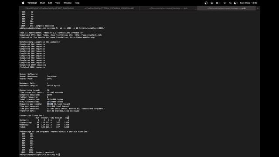Click the 'Processing:' row of connection times
This screenshot has width=279, height=157.
pyautogui.click(x=44, y=123)
